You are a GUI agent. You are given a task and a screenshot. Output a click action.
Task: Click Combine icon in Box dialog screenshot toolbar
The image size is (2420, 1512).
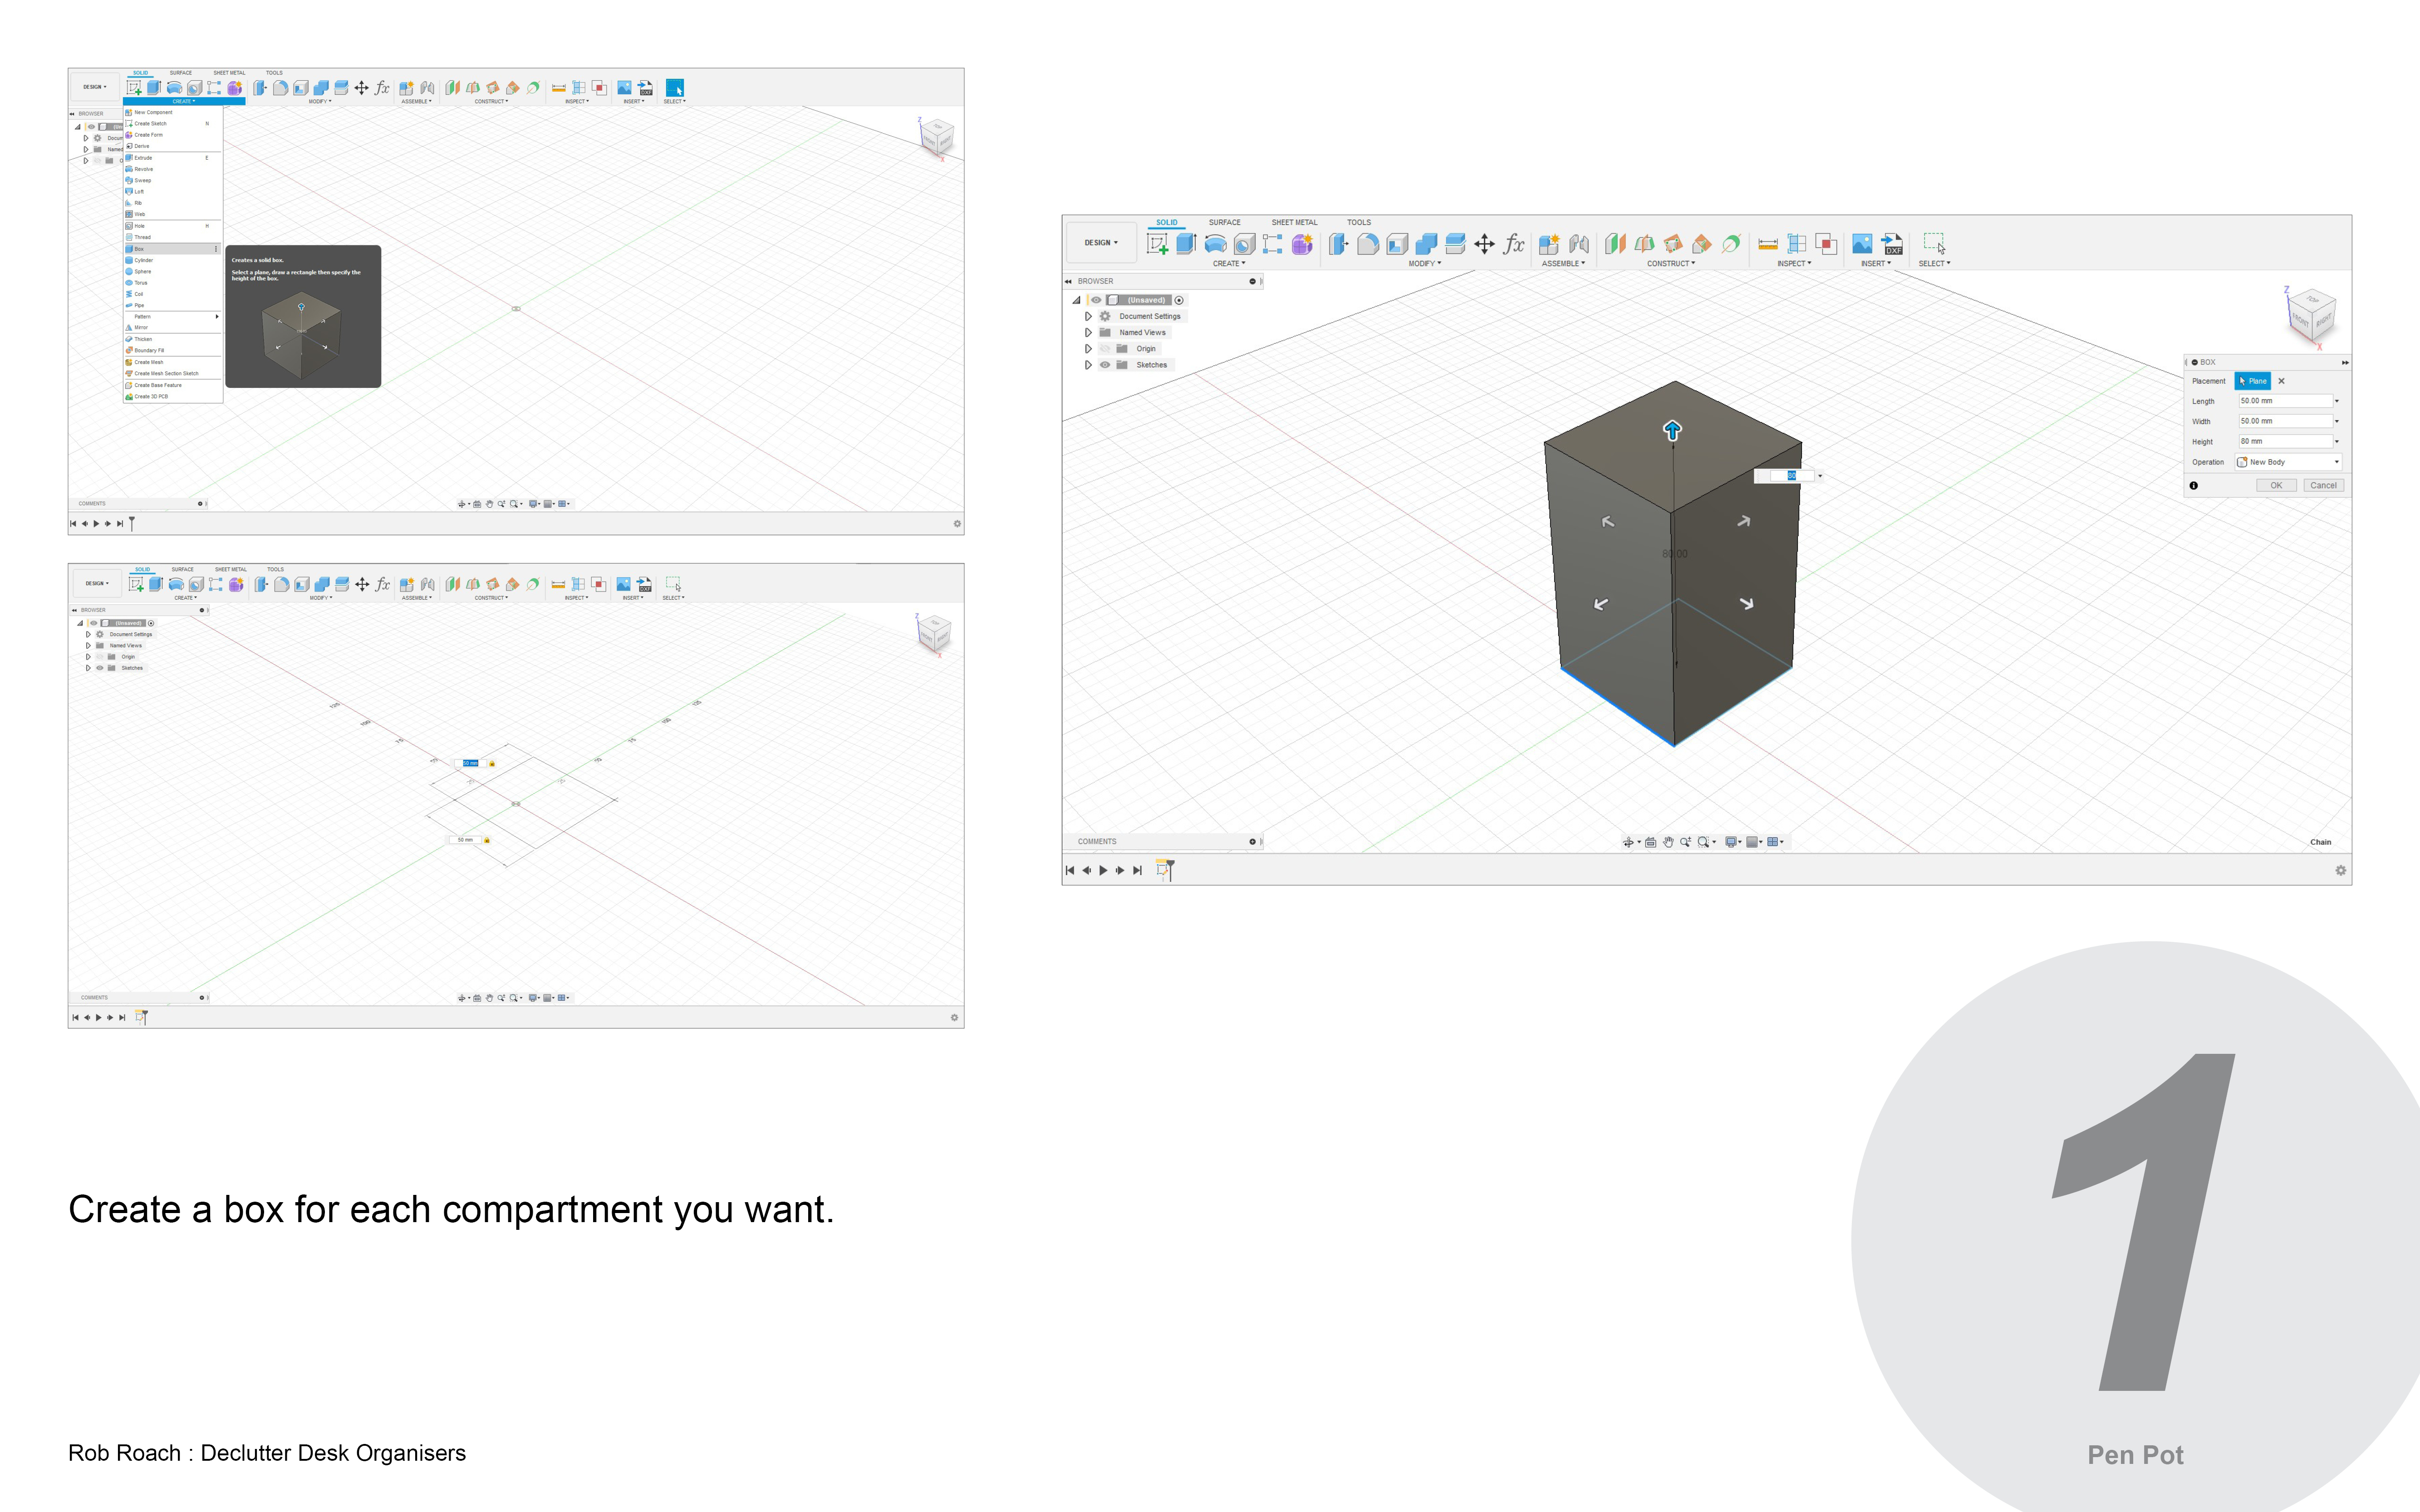click(1426, 244)
